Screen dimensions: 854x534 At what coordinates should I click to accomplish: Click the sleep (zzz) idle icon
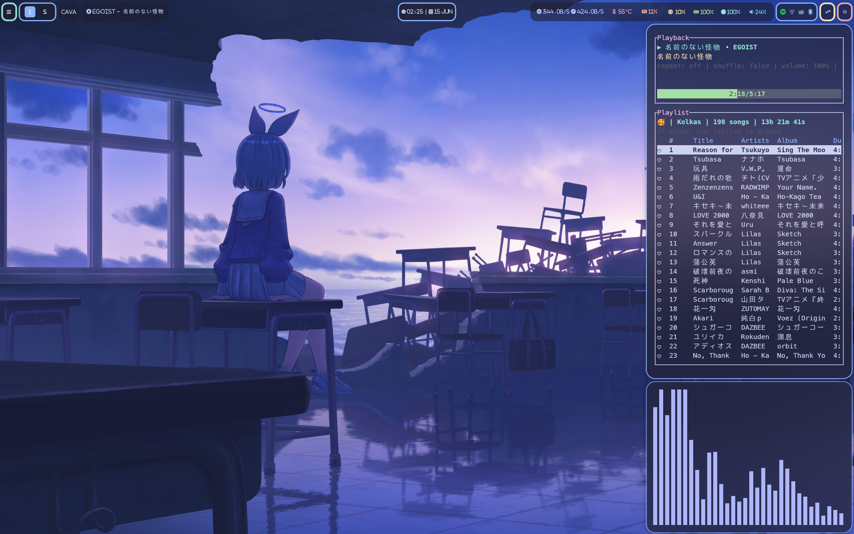[x=827, y=12]
